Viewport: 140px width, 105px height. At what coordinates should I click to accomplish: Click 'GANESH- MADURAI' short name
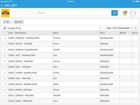pos(25,95)
